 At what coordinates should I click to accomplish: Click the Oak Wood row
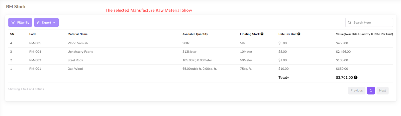coord(75,69)
